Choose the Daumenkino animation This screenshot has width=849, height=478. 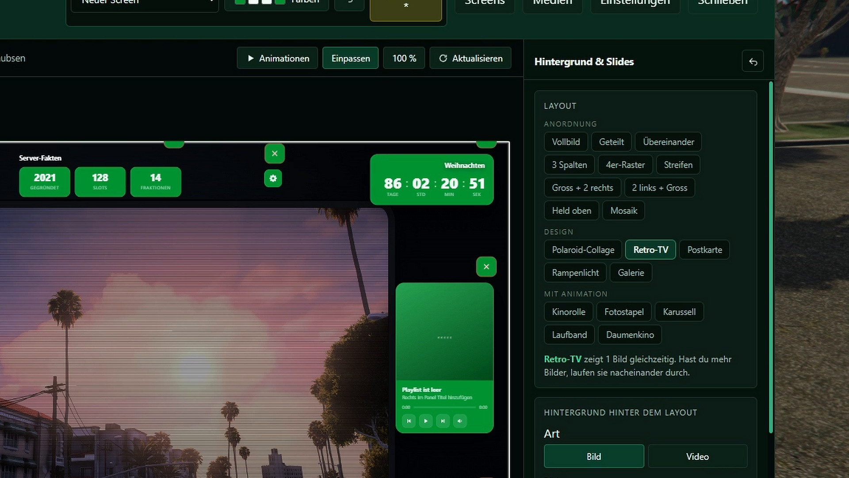pyautogui.click(x=630, y=335)
